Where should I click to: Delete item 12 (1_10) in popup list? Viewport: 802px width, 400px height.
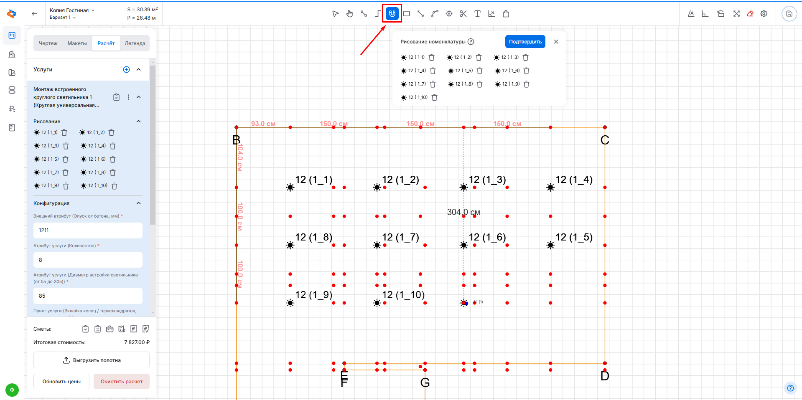(435, 98)
